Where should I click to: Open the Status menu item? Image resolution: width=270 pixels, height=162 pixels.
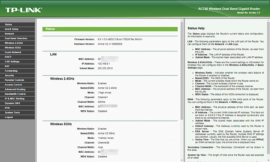coord(17,24)
